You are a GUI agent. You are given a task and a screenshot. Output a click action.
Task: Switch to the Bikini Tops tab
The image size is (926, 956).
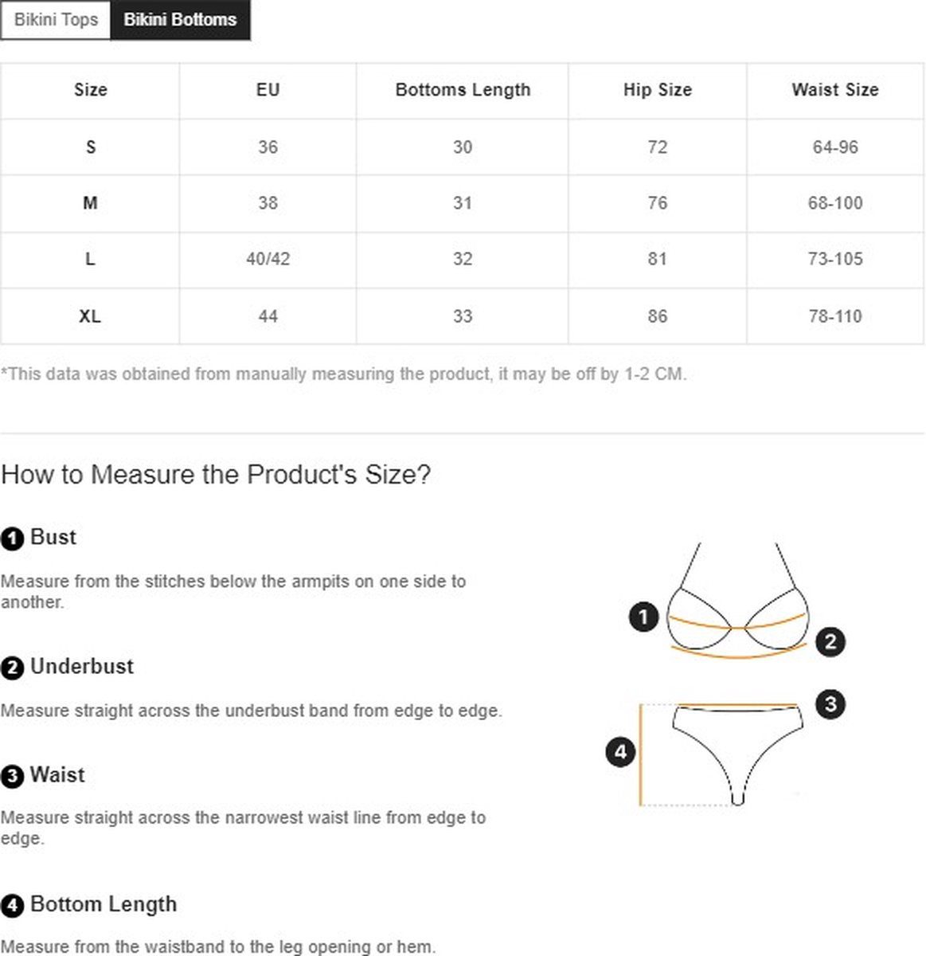[56, 20]
